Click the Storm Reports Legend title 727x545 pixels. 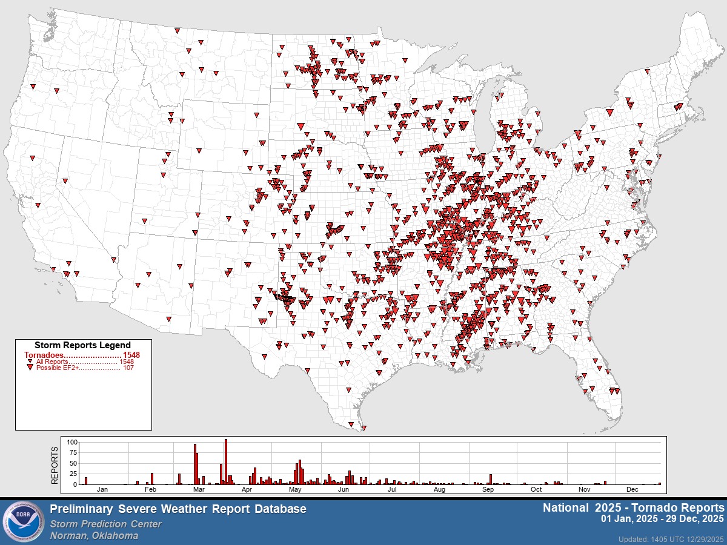click(x=82, y=345)
